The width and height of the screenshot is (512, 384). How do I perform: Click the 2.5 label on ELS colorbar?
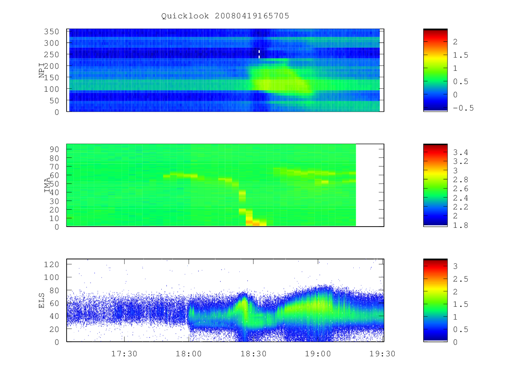click(x=460, y=279)
